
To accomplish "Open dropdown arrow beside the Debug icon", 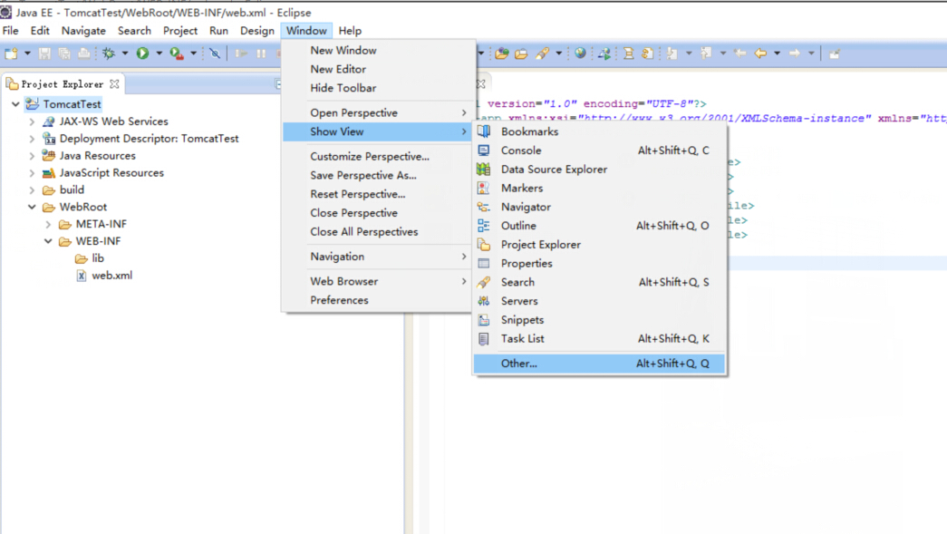I will (125, 53).
